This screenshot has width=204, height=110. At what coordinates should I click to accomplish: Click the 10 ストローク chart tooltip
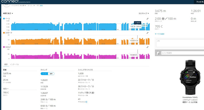[134, 41]
